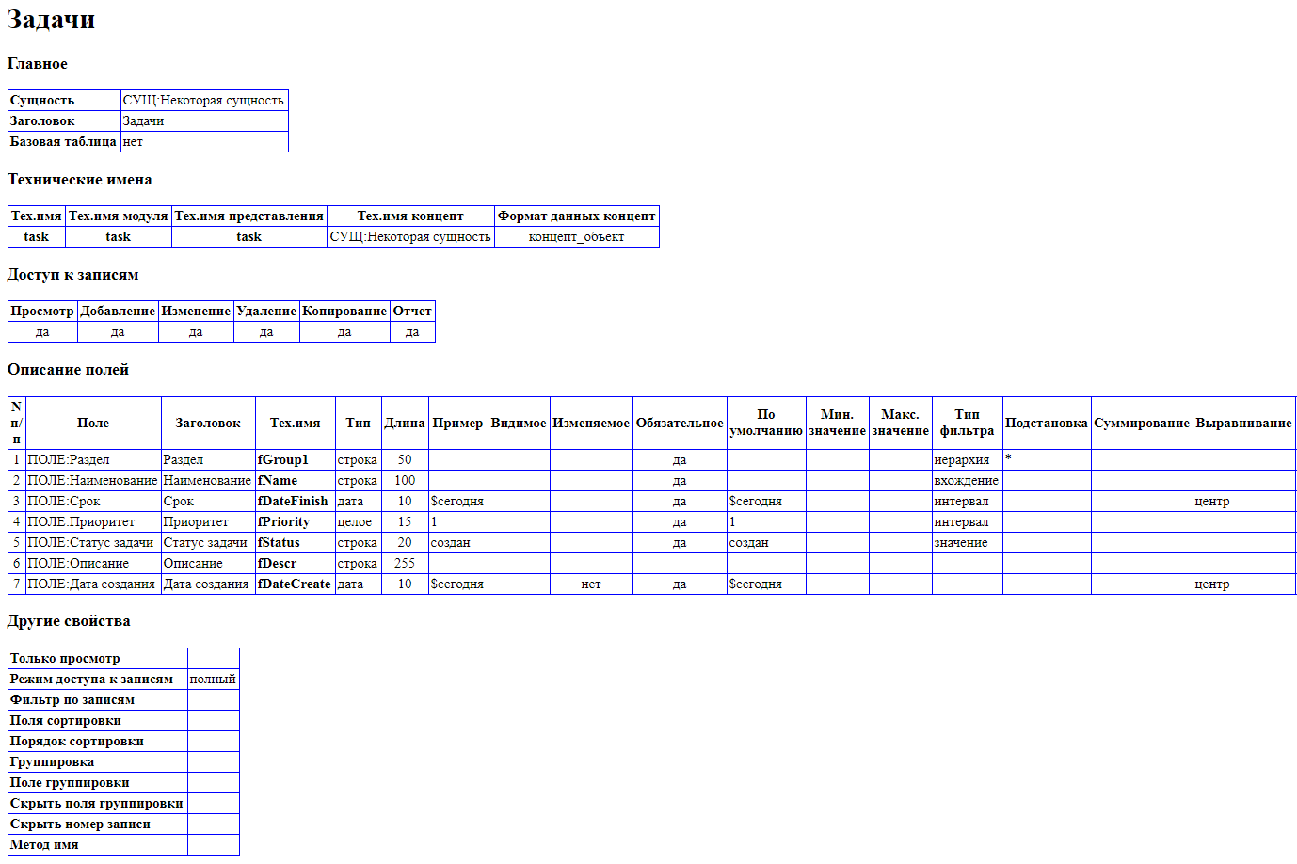Select the "Тех.имя модуля" column header
This screenshot has height=864, width=1297.
(119, 216)
